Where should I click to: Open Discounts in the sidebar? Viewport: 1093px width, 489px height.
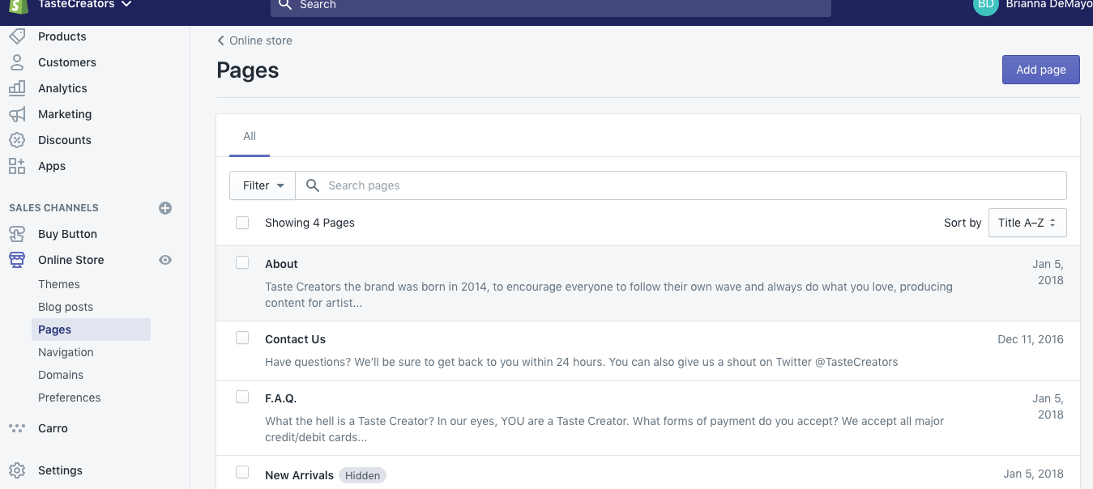click(x=65, y=140)
